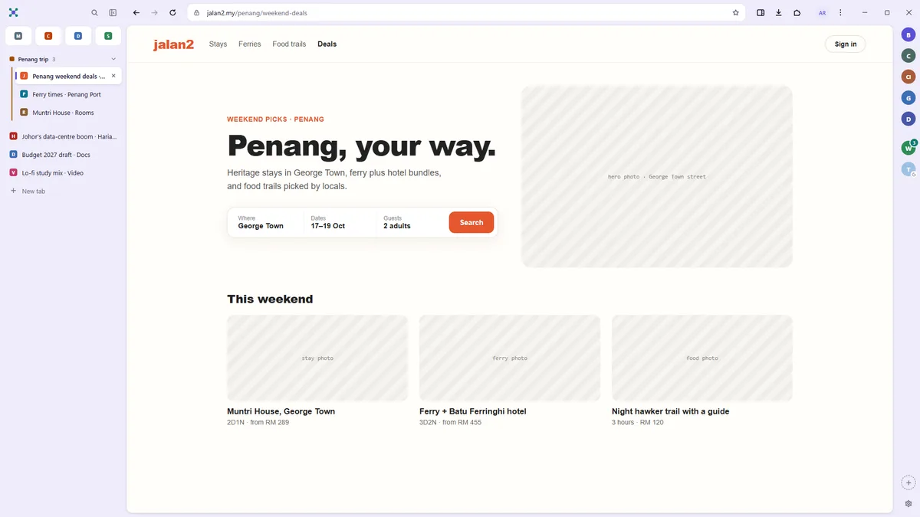Select the D side panel avatar
This screenshot has height=517, width=920.
pos(909,119)
